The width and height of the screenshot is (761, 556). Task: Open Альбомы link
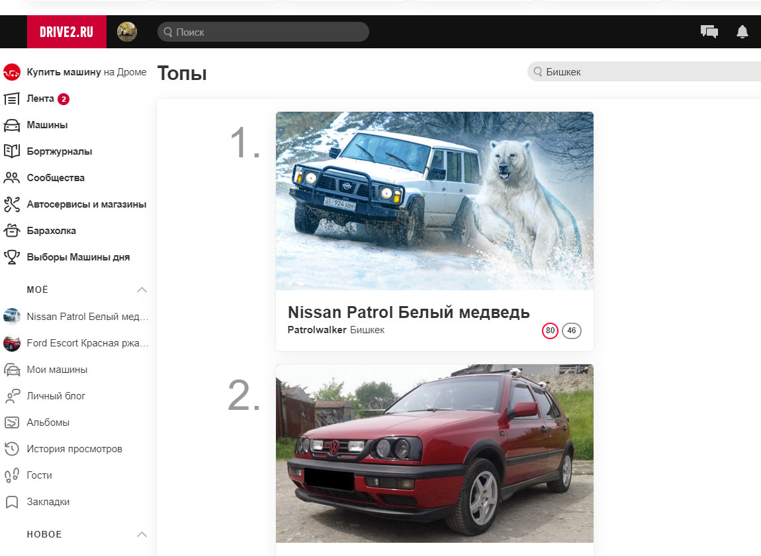[48, 422]
